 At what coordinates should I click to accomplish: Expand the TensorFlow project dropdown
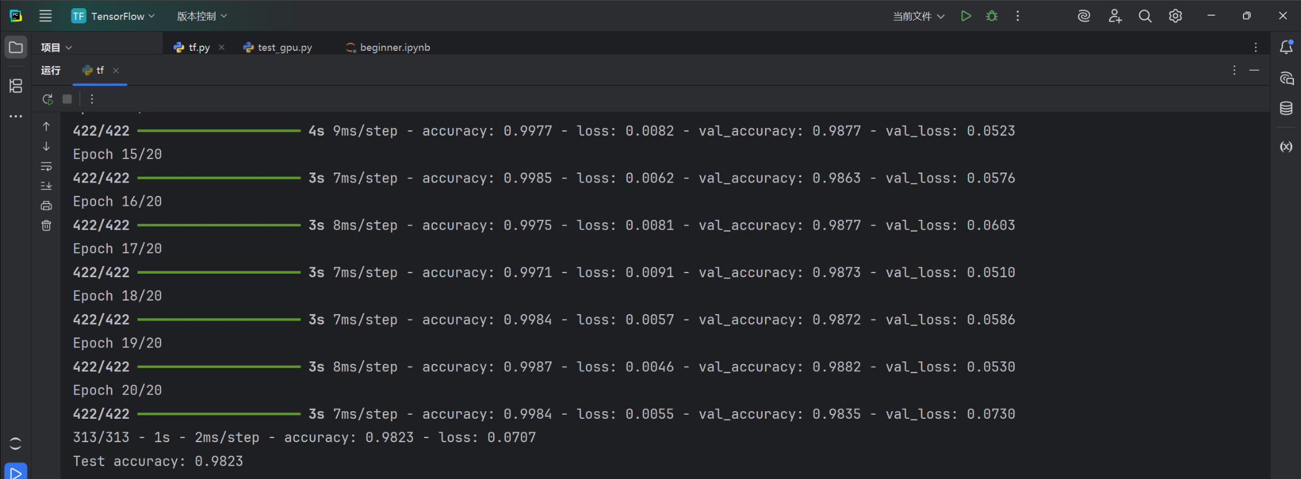pyautogui.click(x=113, y=16)
